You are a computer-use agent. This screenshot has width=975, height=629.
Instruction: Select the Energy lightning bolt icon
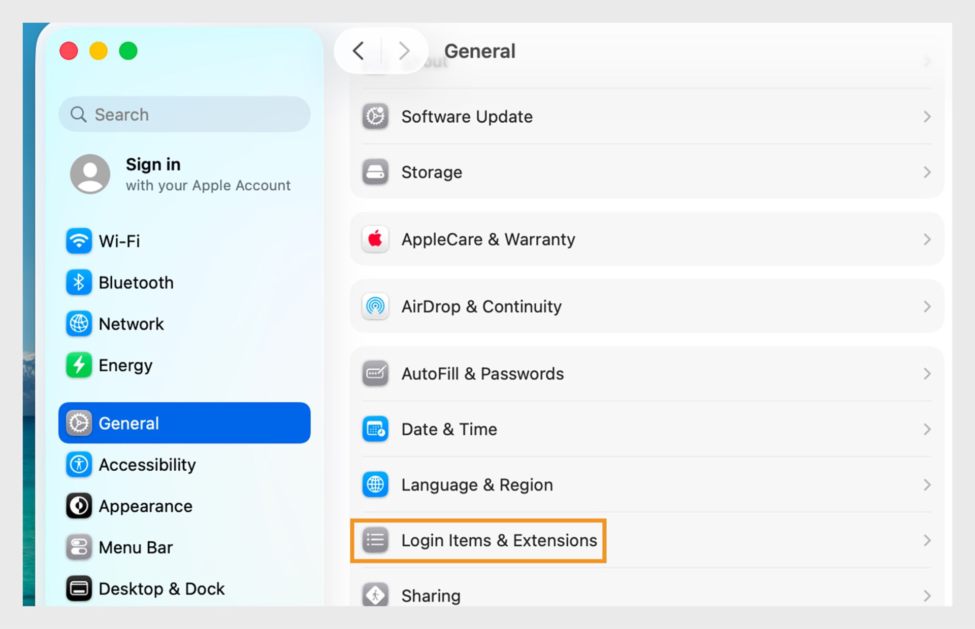79,365
